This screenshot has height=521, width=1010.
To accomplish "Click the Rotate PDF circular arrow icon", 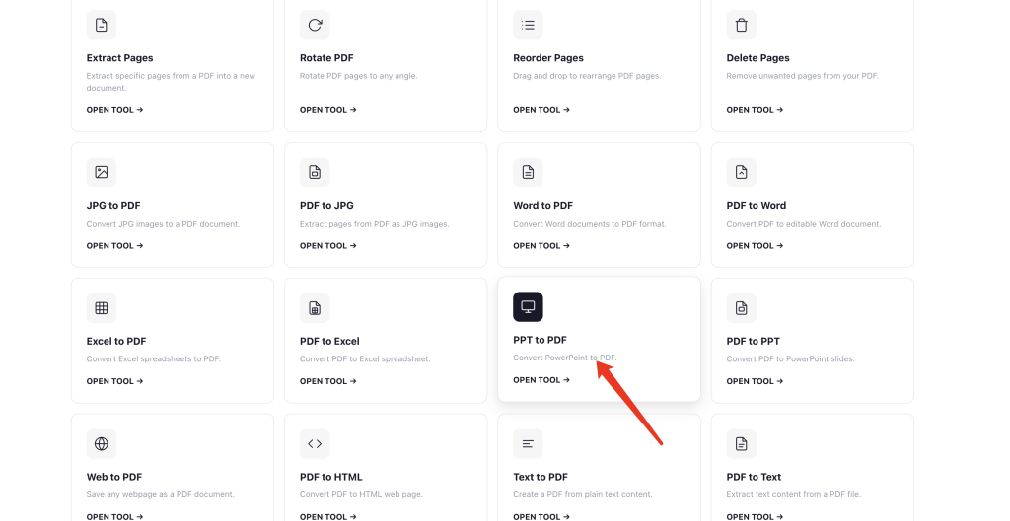I will [315, 25].
